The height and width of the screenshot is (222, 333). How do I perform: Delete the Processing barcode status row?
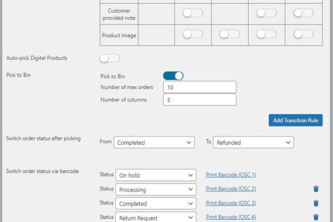tap(316, 189)
